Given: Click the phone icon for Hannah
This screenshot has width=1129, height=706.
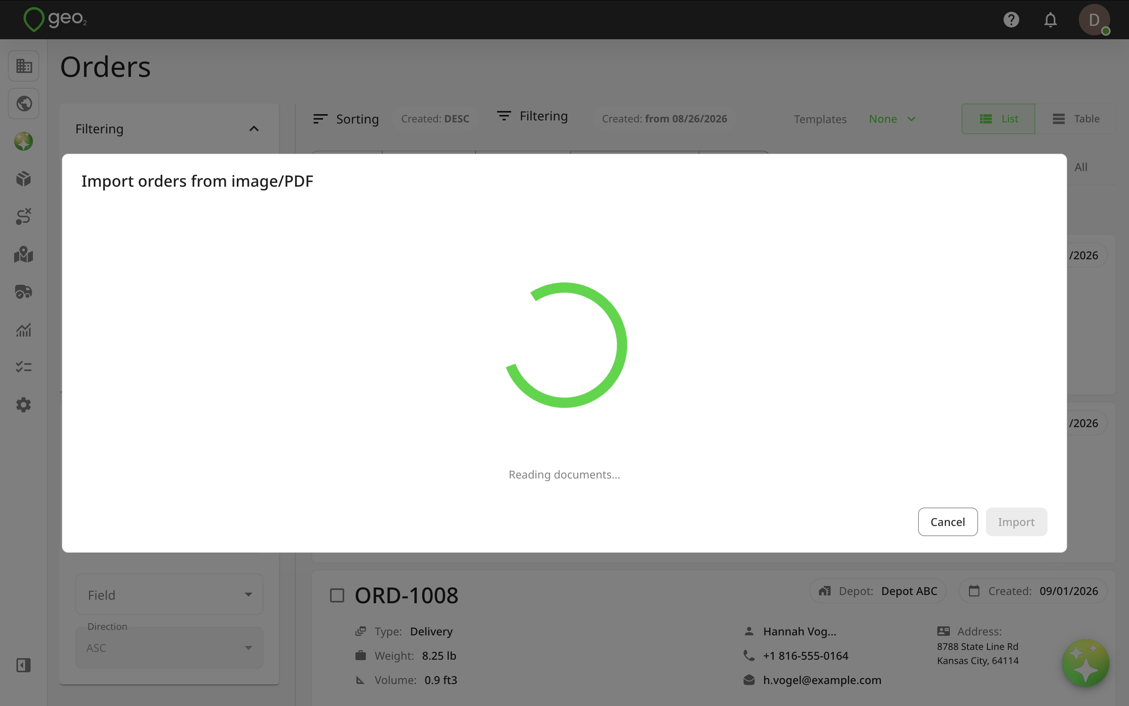Looking at the screenshot, I should point(749,655).
